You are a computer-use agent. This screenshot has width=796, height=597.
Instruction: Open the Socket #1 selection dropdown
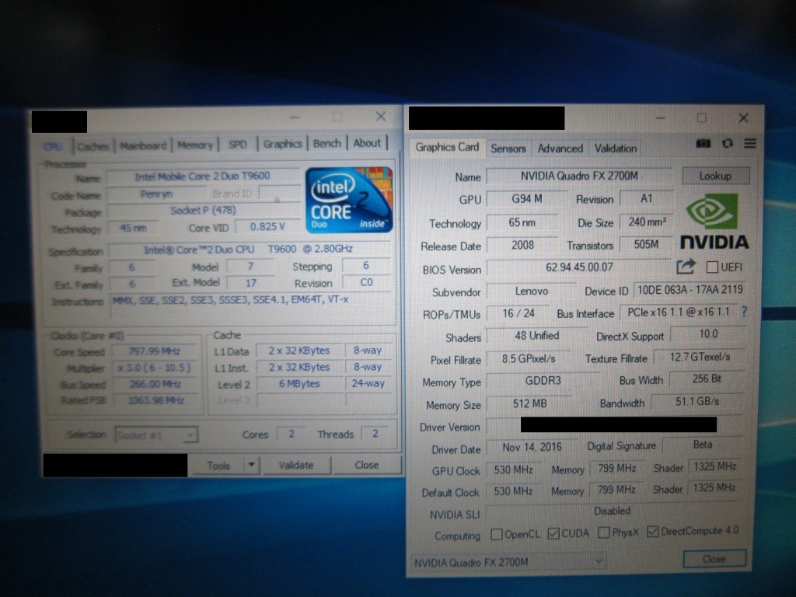(x=155, y=435)
